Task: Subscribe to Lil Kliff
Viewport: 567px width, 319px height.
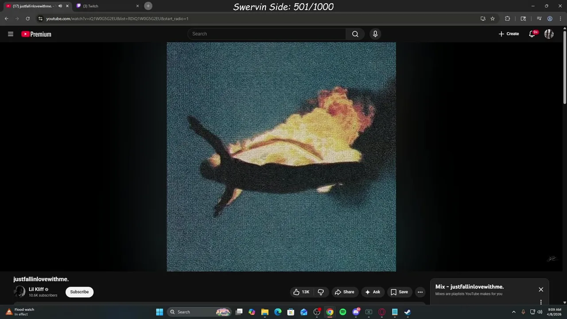Action: [x=79, y=292]
